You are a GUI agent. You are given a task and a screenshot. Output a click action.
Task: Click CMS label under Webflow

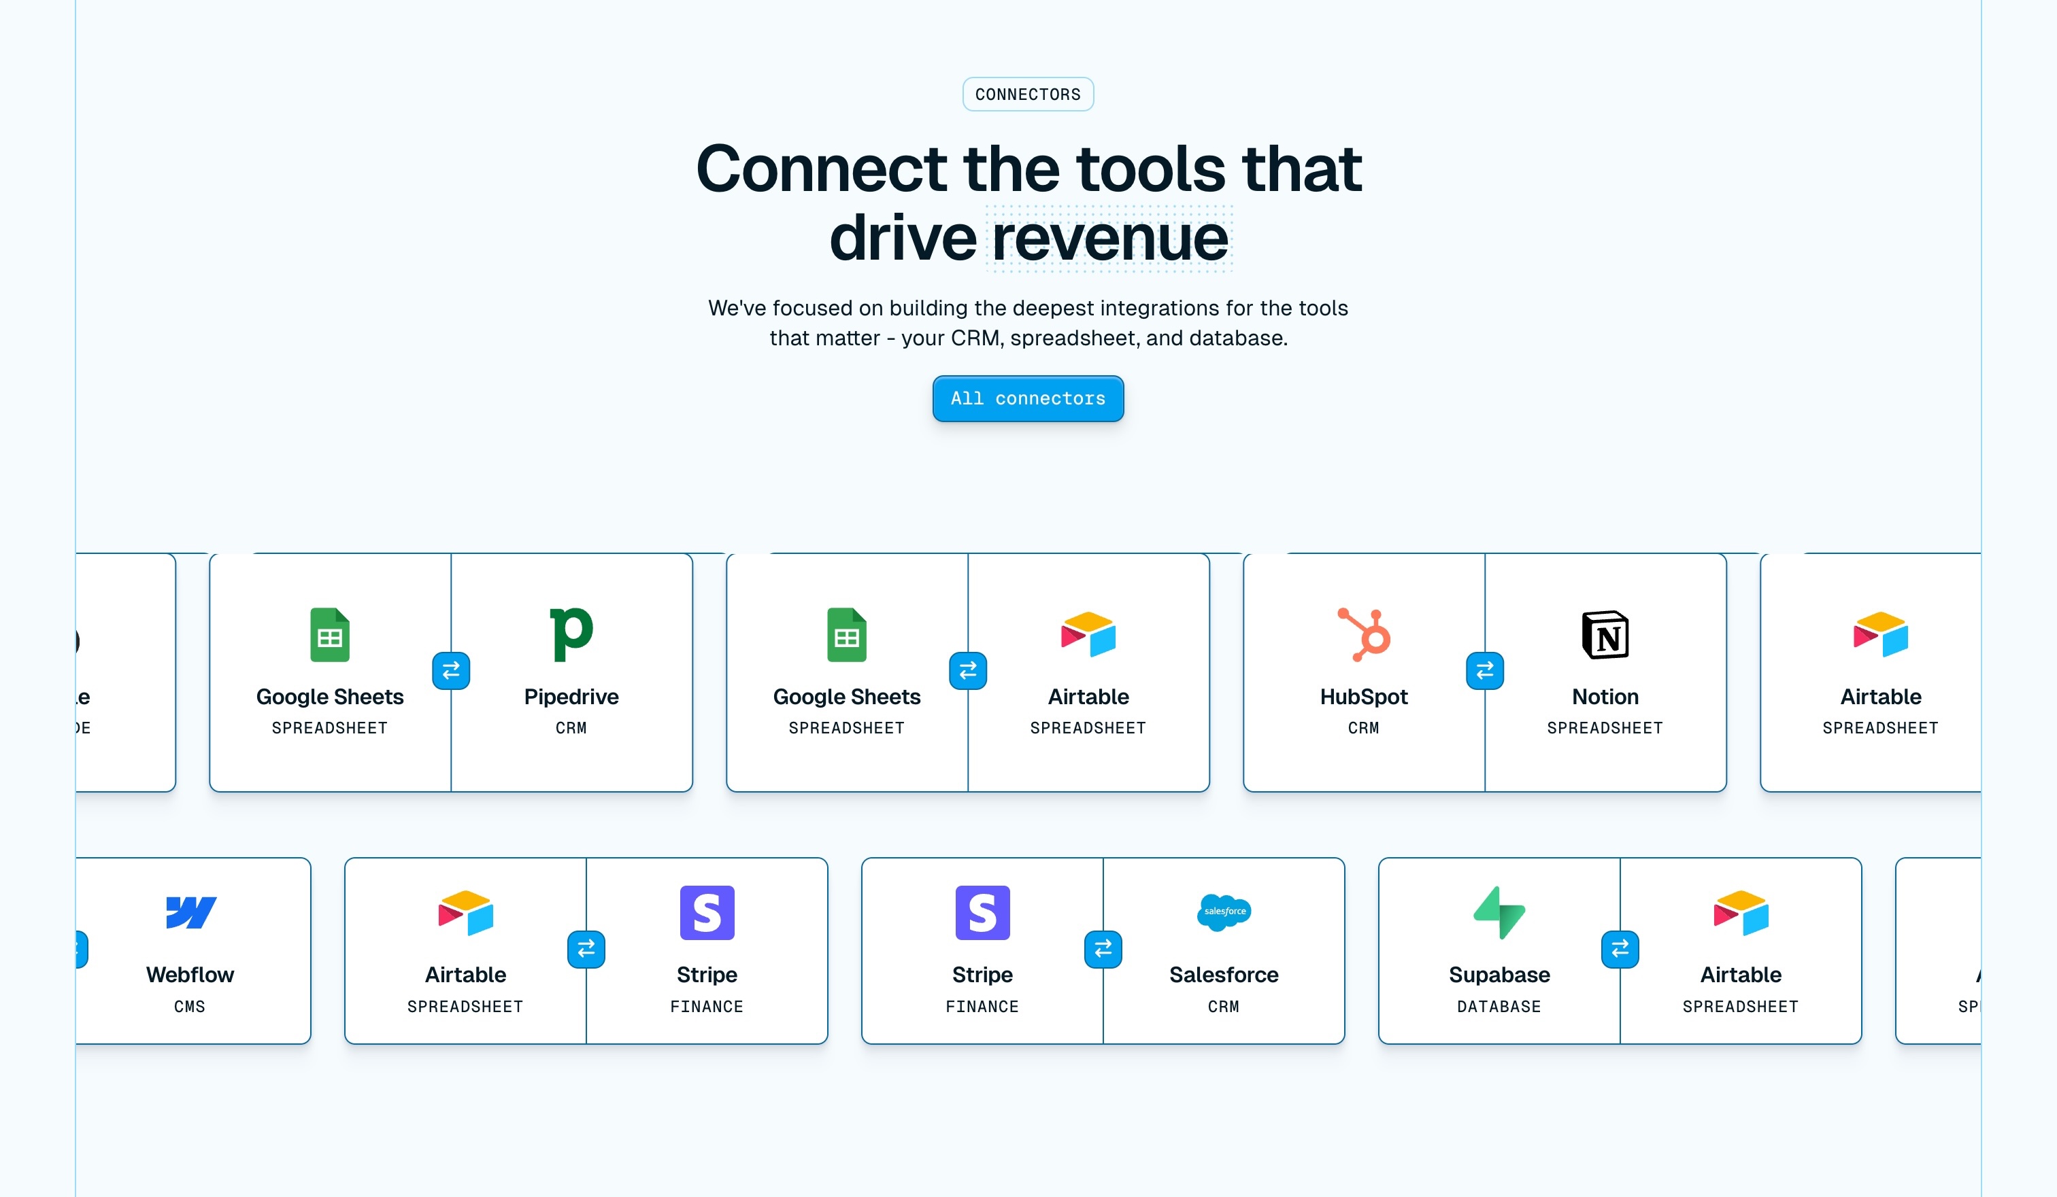click(x=190, y=1007)
